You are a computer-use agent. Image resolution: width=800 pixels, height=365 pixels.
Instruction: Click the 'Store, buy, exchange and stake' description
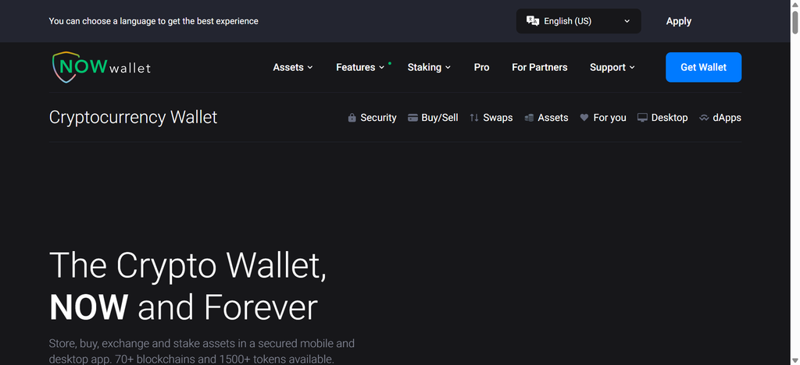point(202,351)
